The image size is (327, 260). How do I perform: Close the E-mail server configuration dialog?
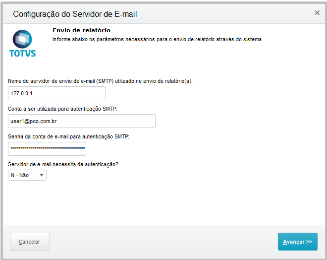click(x=317, y=13)
